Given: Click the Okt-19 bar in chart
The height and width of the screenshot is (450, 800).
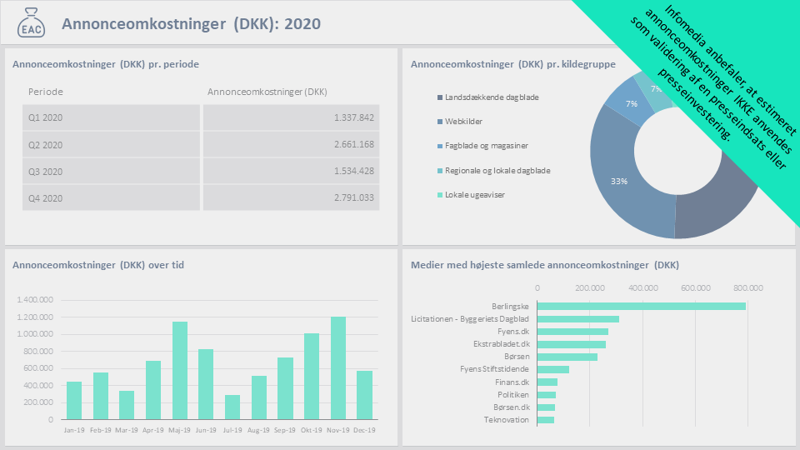Looking at the screenshot, I should [x=311, y=377].
